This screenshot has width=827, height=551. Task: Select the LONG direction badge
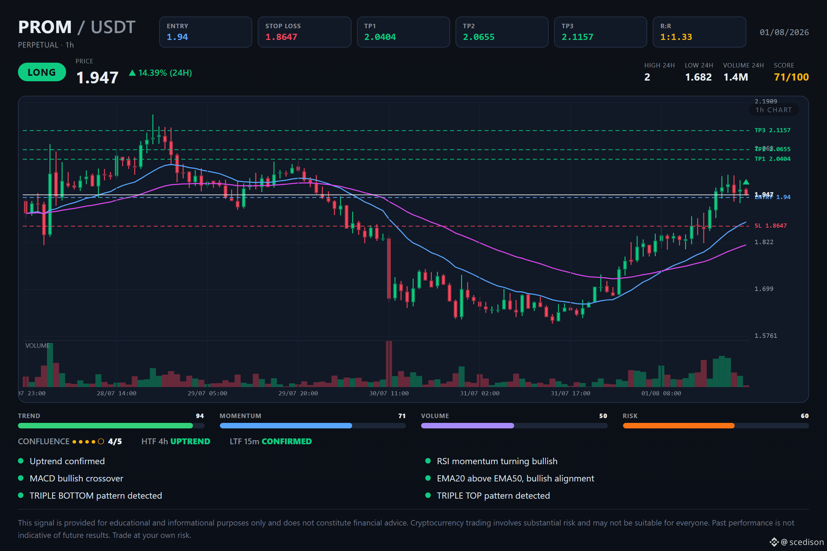pos(42,72)
